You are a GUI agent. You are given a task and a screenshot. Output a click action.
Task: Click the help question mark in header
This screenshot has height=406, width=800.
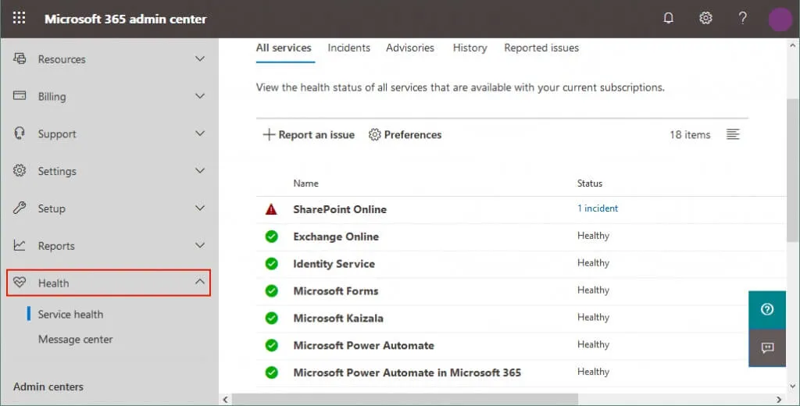tap(742, 19)
